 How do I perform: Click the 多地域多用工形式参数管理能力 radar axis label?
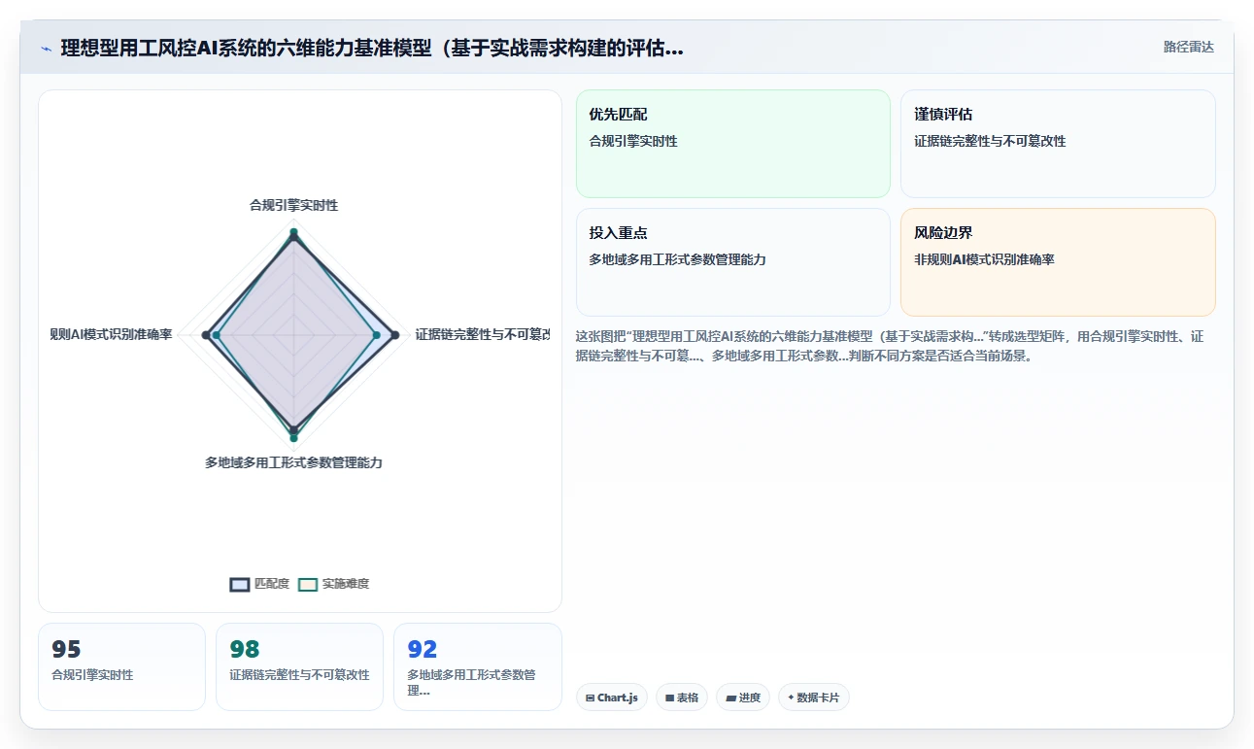click(293, 462)
